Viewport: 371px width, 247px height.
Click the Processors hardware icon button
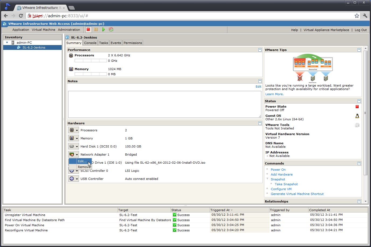point(72,130)
